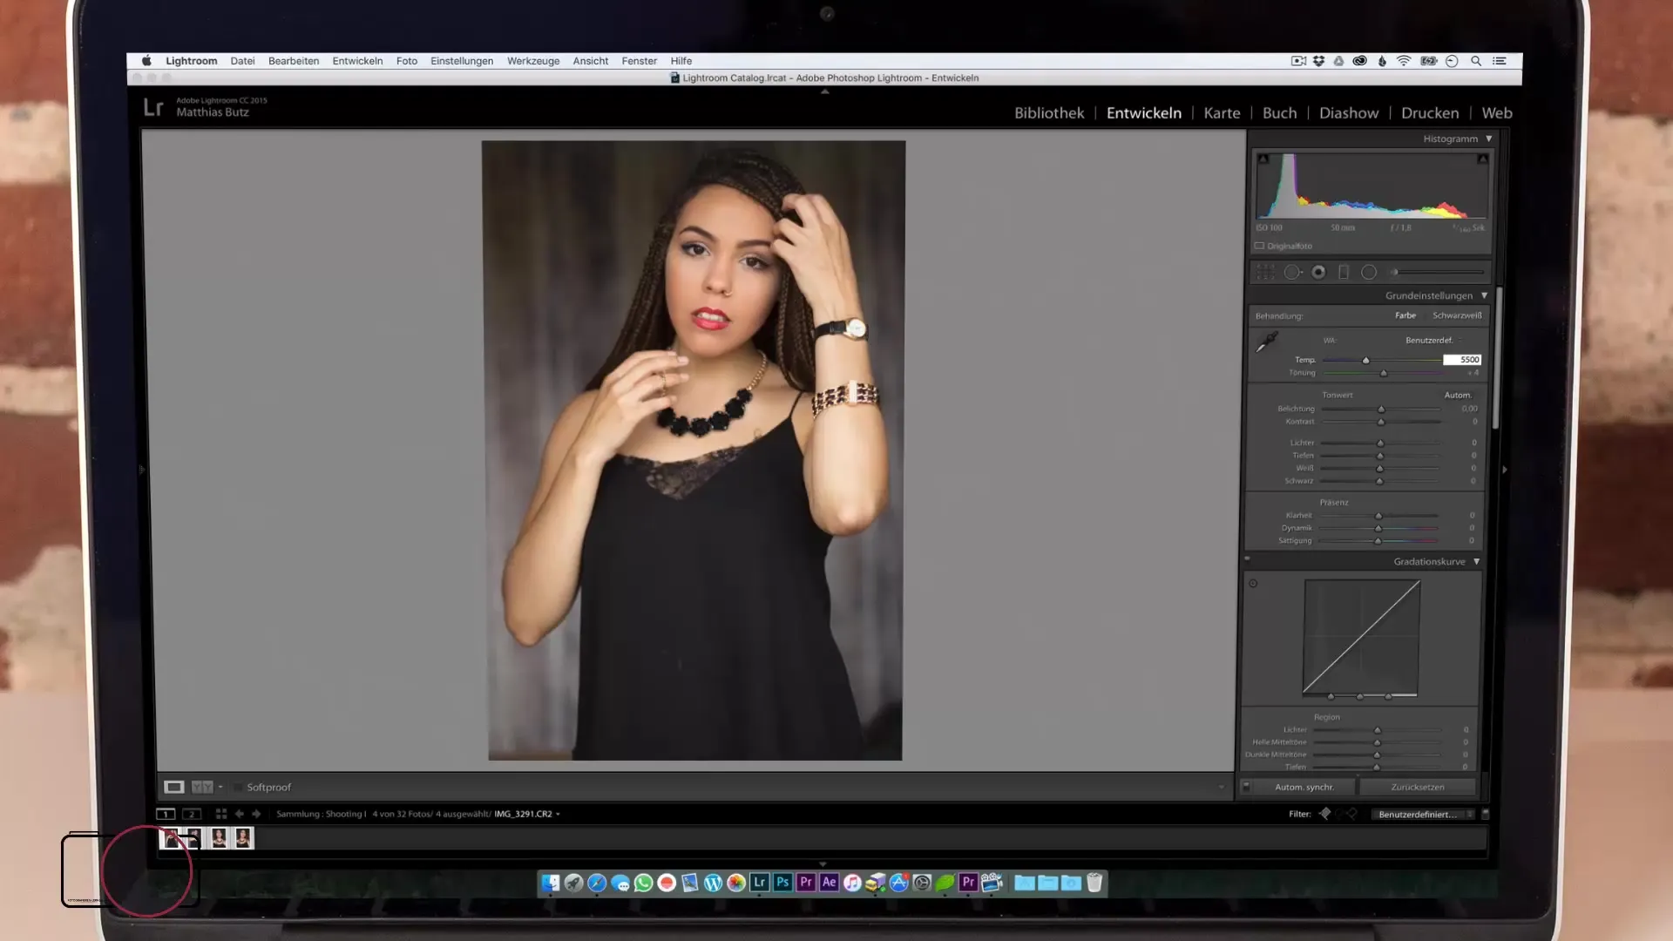
Task: Toggle the Autom. synchr. switch
Action: tap(1246, 787)
